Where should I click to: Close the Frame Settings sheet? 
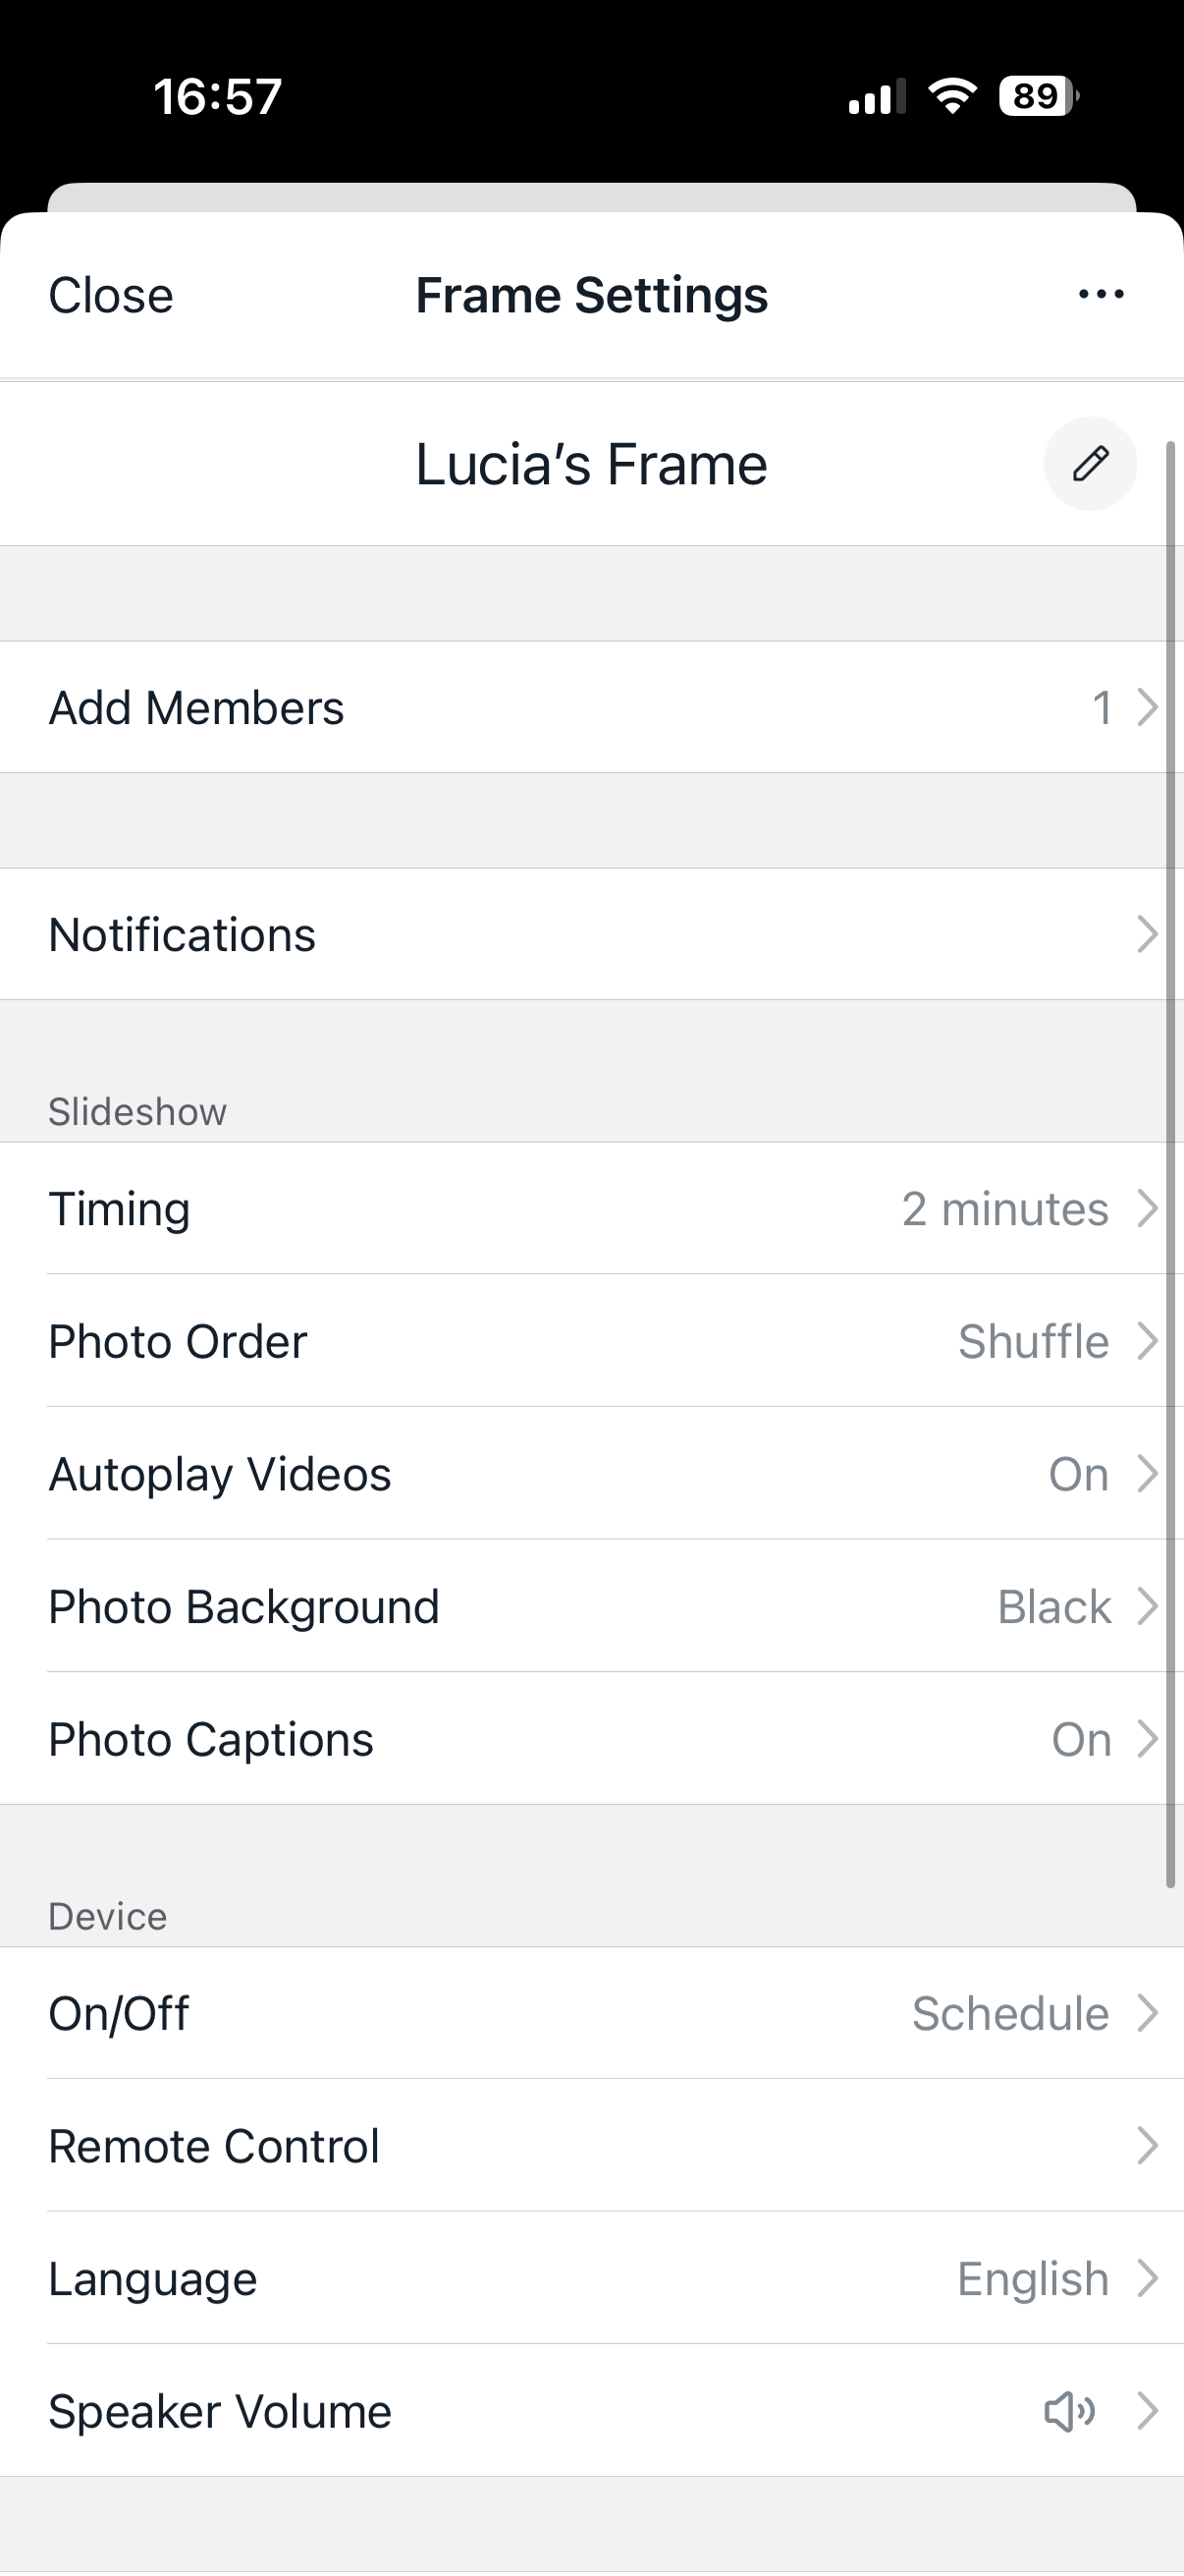pyautogui.click(x=111, y=296)
